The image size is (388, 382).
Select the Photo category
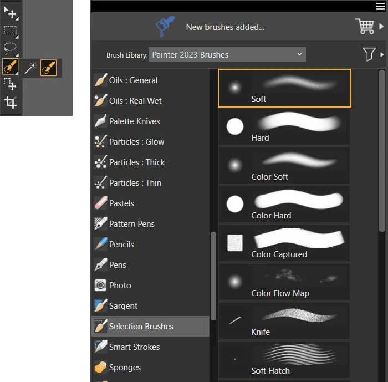pos(151,286)
